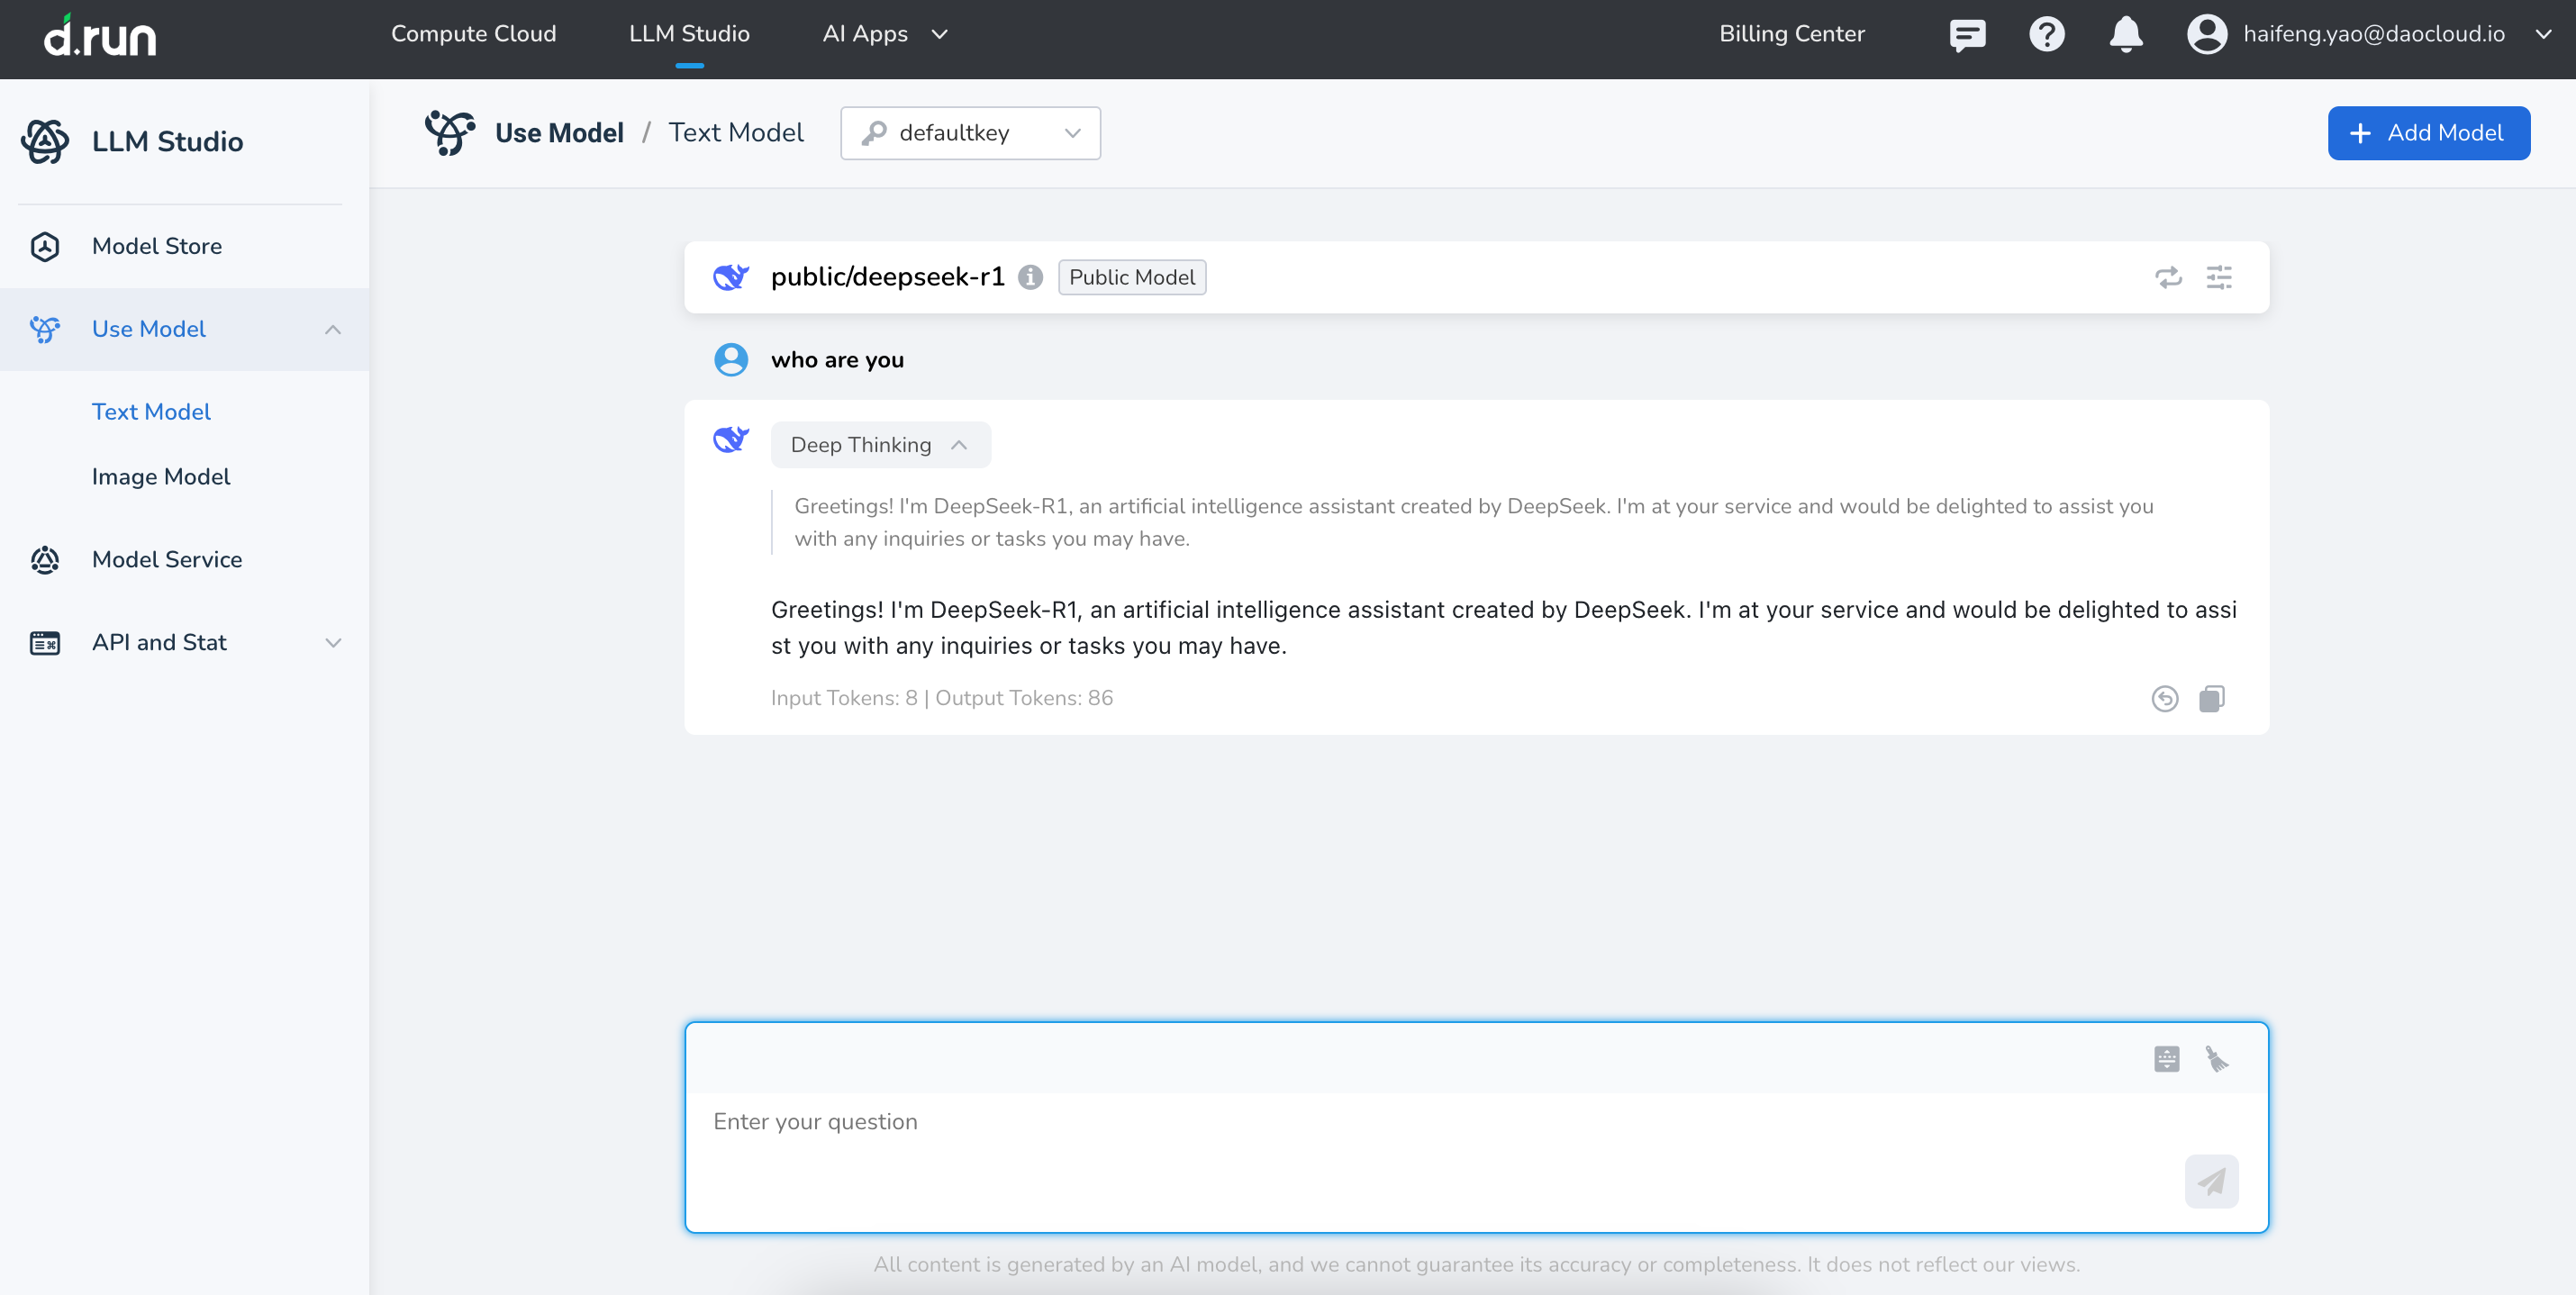This screenshot has height=1295, width=2576.
Task: Click the Add Model button
Action: point(2428,133)
